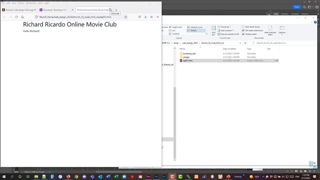
Task: Select Large icons layout
Action: pos(175,27)
